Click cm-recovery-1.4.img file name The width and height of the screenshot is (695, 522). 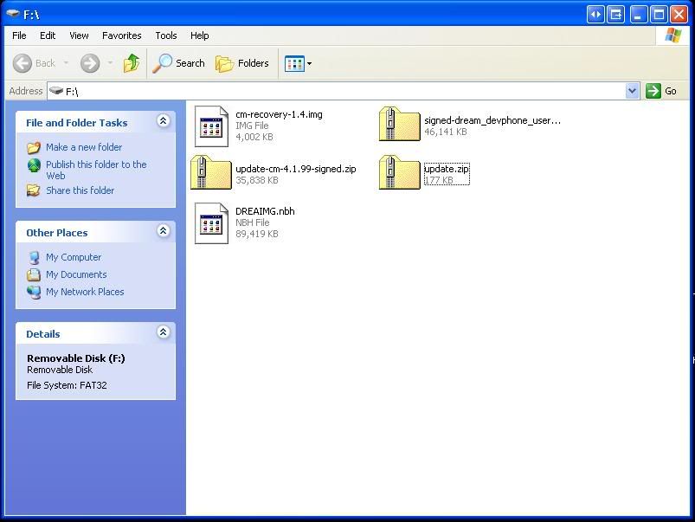(279, 114)
